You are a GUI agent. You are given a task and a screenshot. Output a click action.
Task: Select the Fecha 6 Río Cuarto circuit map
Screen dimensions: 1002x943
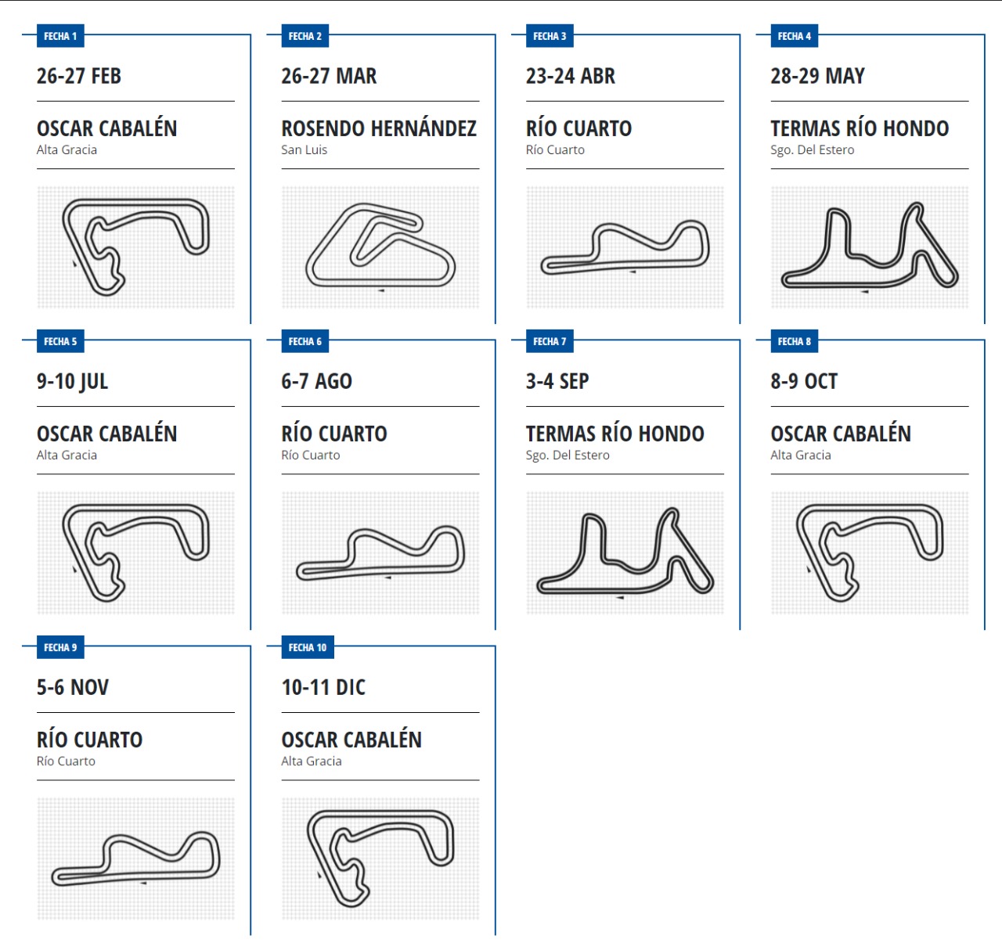(380, 552)
